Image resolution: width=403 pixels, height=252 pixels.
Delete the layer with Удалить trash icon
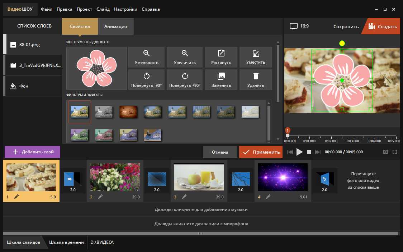[x=256, y=80]
